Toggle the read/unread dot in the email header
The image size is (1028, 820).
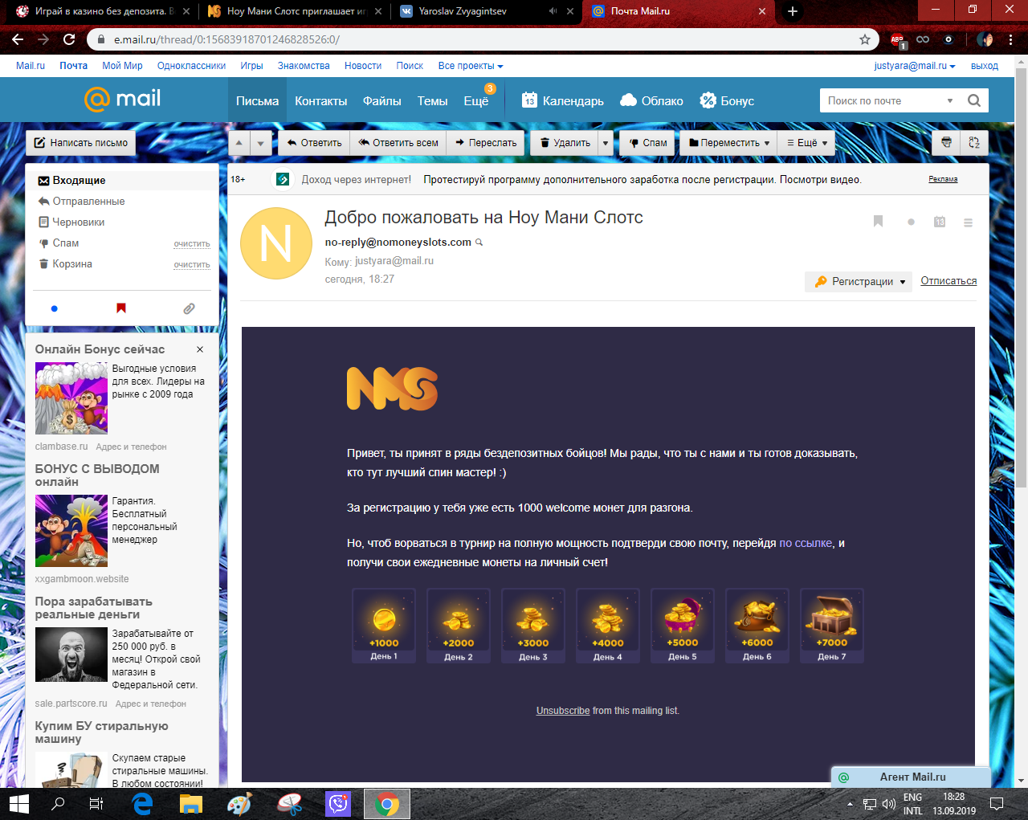[911, 222]
